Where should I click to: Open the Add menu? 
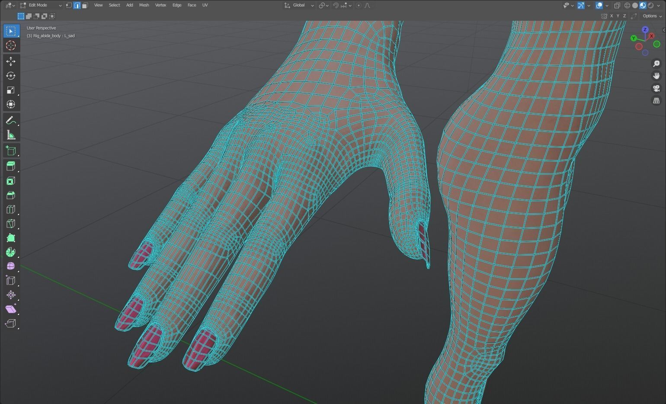129,5
